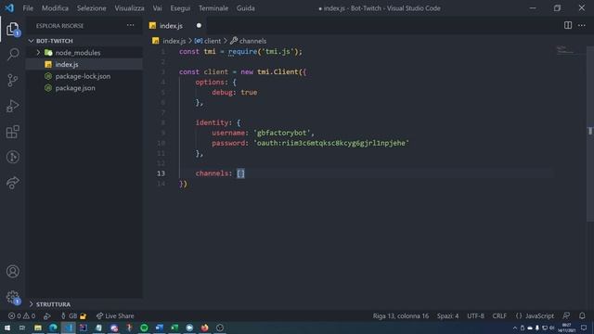The width and height of the screenshot is (594, 334).
Task: Open the clock and date in system tray
Action: (566, 328)
